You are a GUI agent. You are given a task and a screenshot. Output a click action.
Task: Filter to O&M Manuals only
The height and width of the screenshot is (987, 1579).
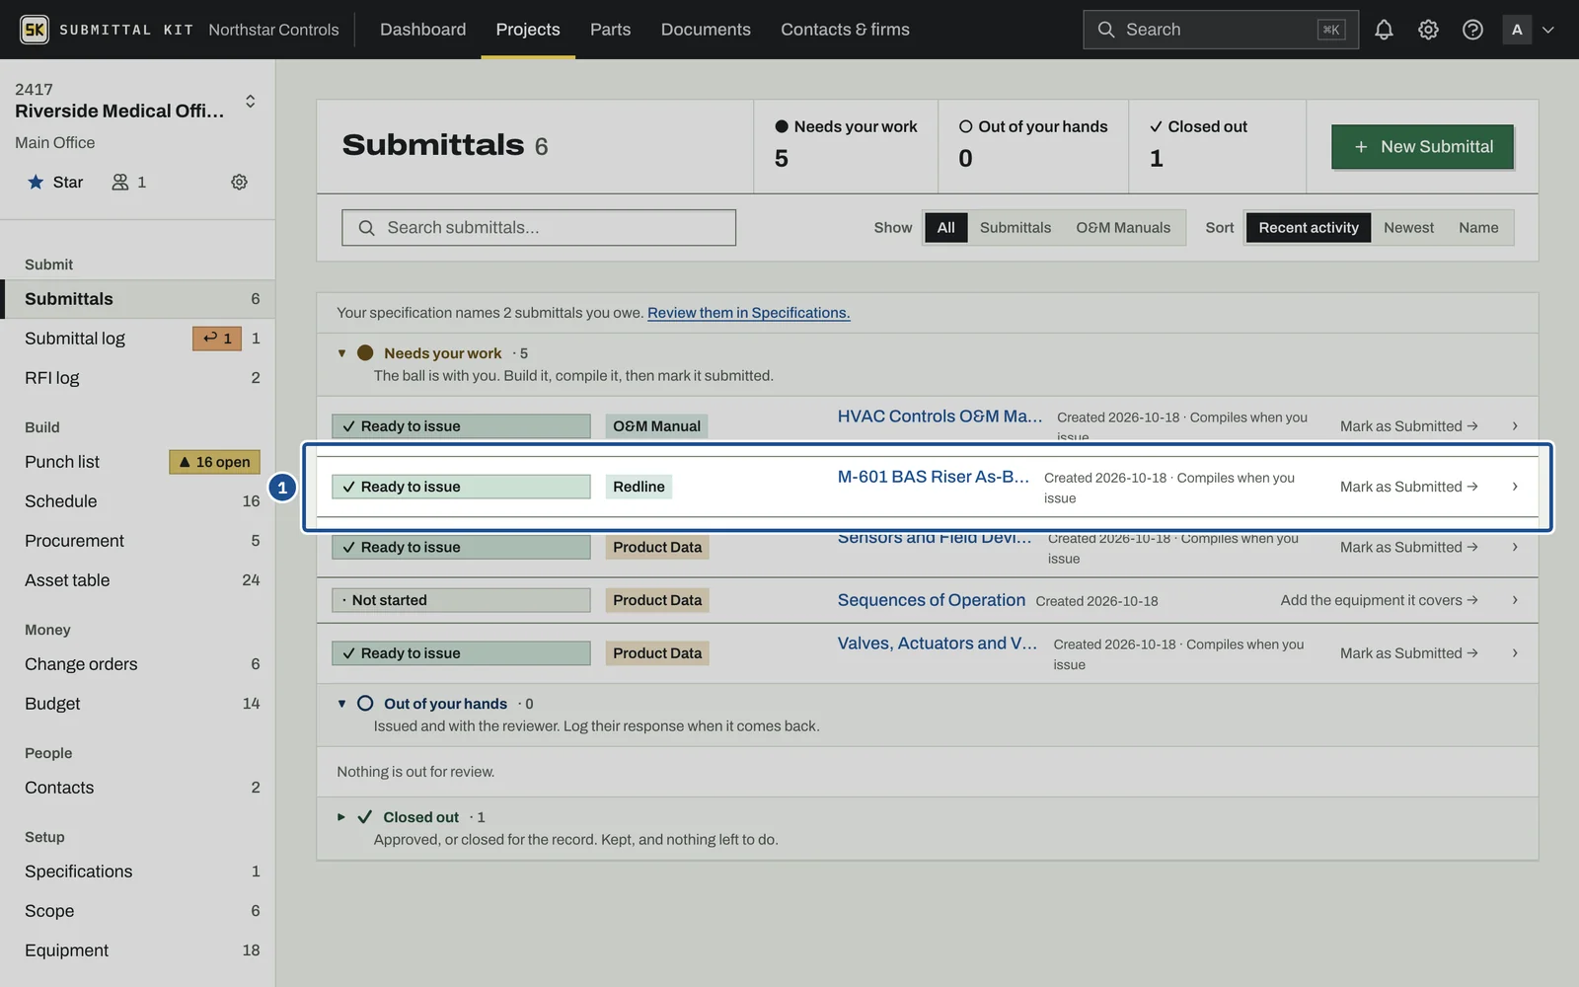click(x=1123, y=228)
